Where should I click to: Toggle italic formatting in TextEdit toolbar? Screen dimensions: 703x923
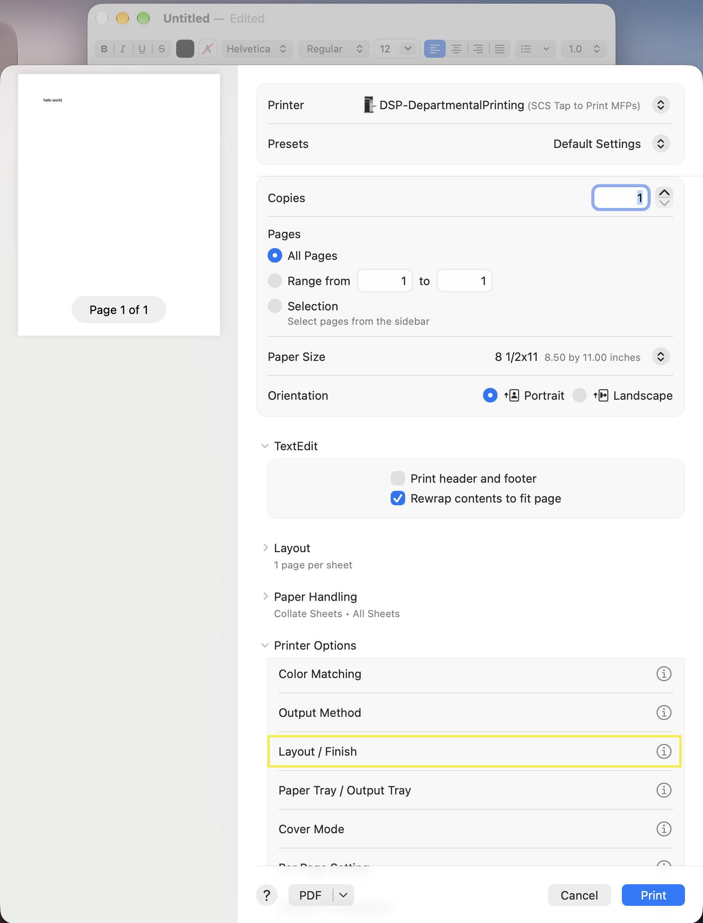pyautogui.click(x=123, y=49)
